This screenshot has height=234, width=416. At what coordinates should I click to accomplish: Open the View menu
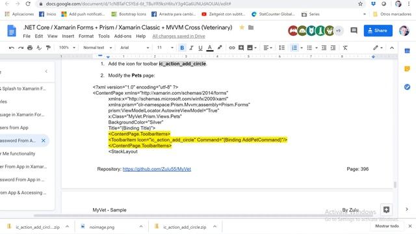(x=52, y=36)
